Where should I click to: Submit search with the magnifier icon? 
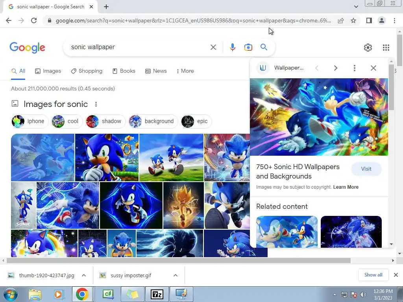pyautogui.click(x=264, y=47)
